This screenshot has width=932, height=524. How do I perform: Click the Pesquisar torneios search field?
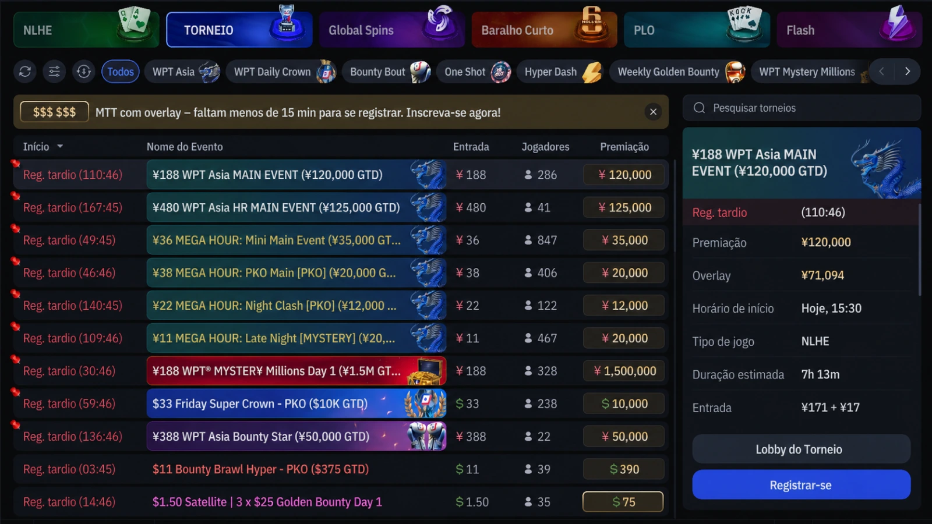pos(802,108)
